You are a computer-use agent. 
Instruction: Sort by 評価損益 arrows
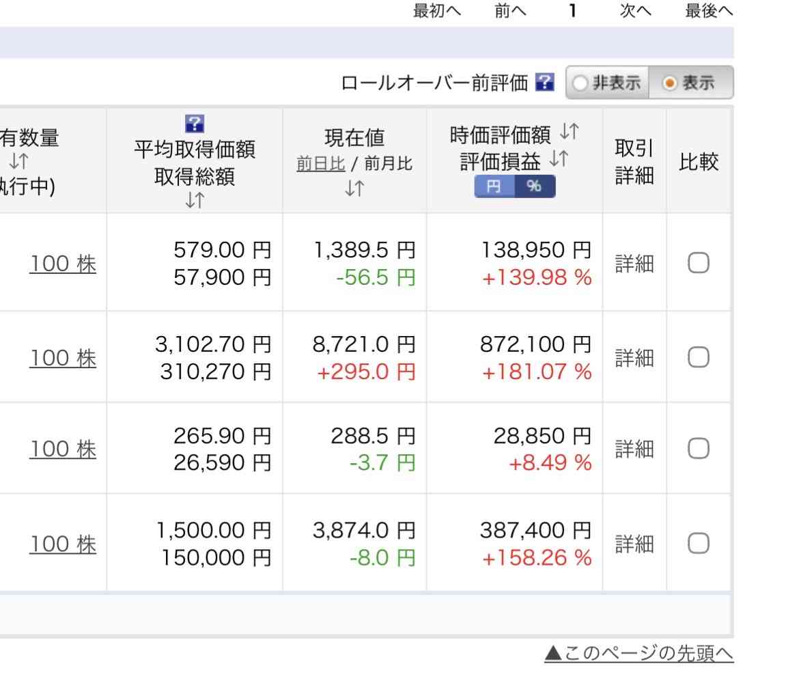click(x=559, y=160)
